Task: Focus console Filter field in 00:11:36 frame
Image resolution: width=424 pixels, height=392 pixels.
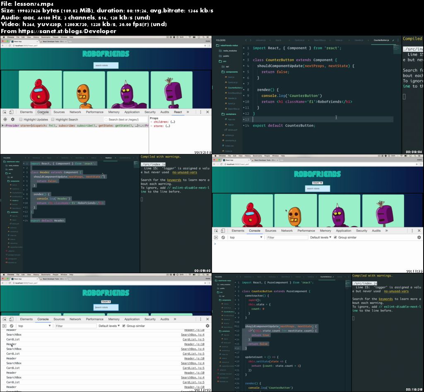Action: click(287, 237)
